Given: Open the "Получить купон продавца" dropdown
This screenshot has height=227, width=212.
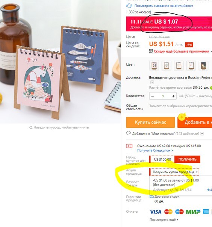Looking at the screenshot, I should [174, 172].
